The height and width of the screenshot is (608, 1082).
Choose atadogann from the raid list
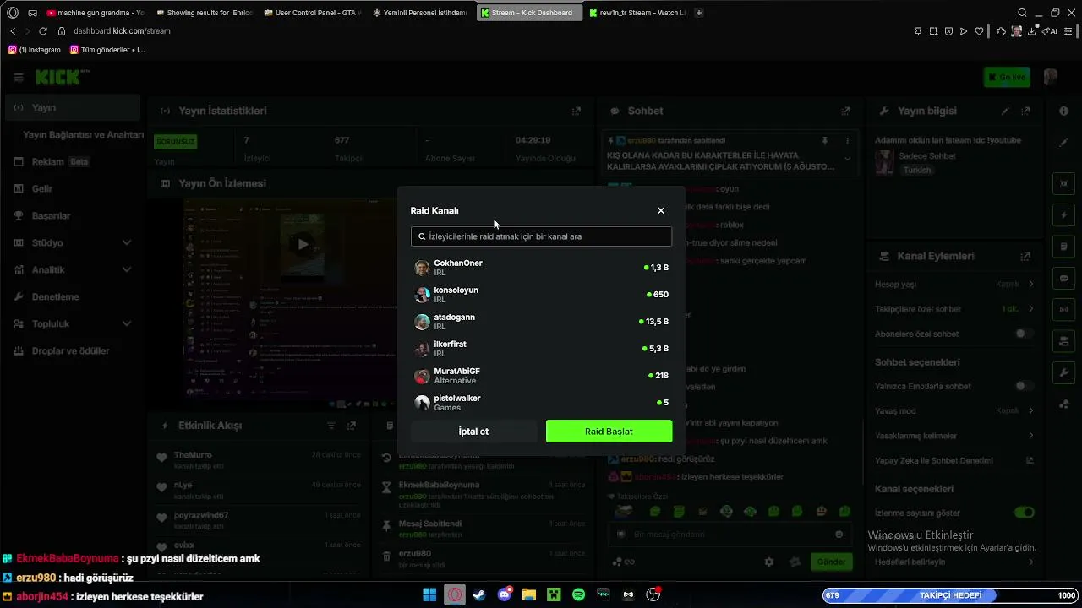(541, 322)
